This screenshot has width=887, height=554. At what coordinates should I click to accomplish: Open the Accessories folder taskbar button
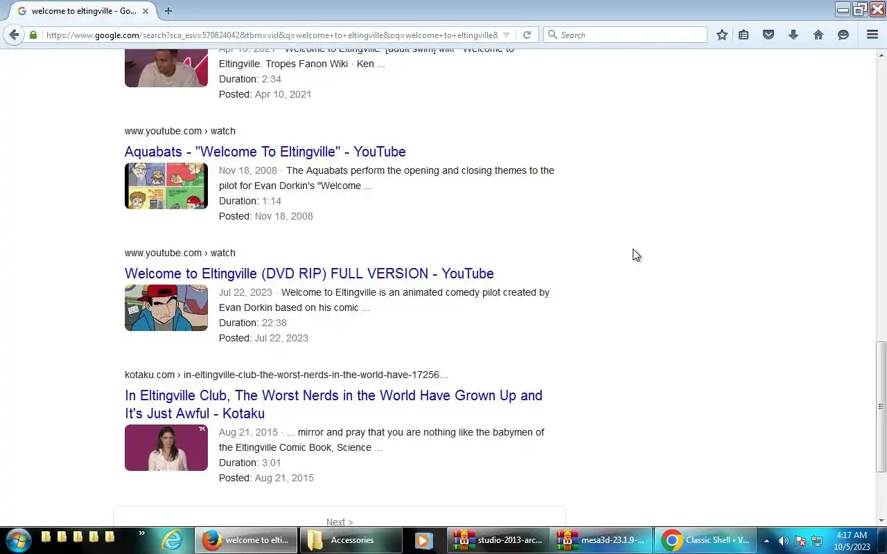351,540
